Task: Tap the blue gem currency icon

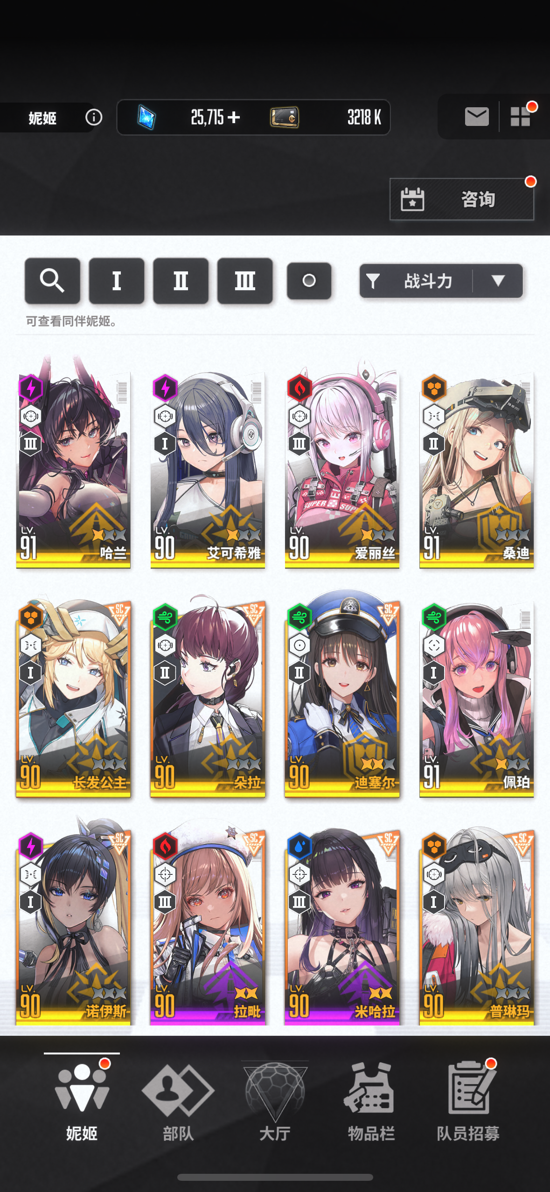Action: click(146, 117)
